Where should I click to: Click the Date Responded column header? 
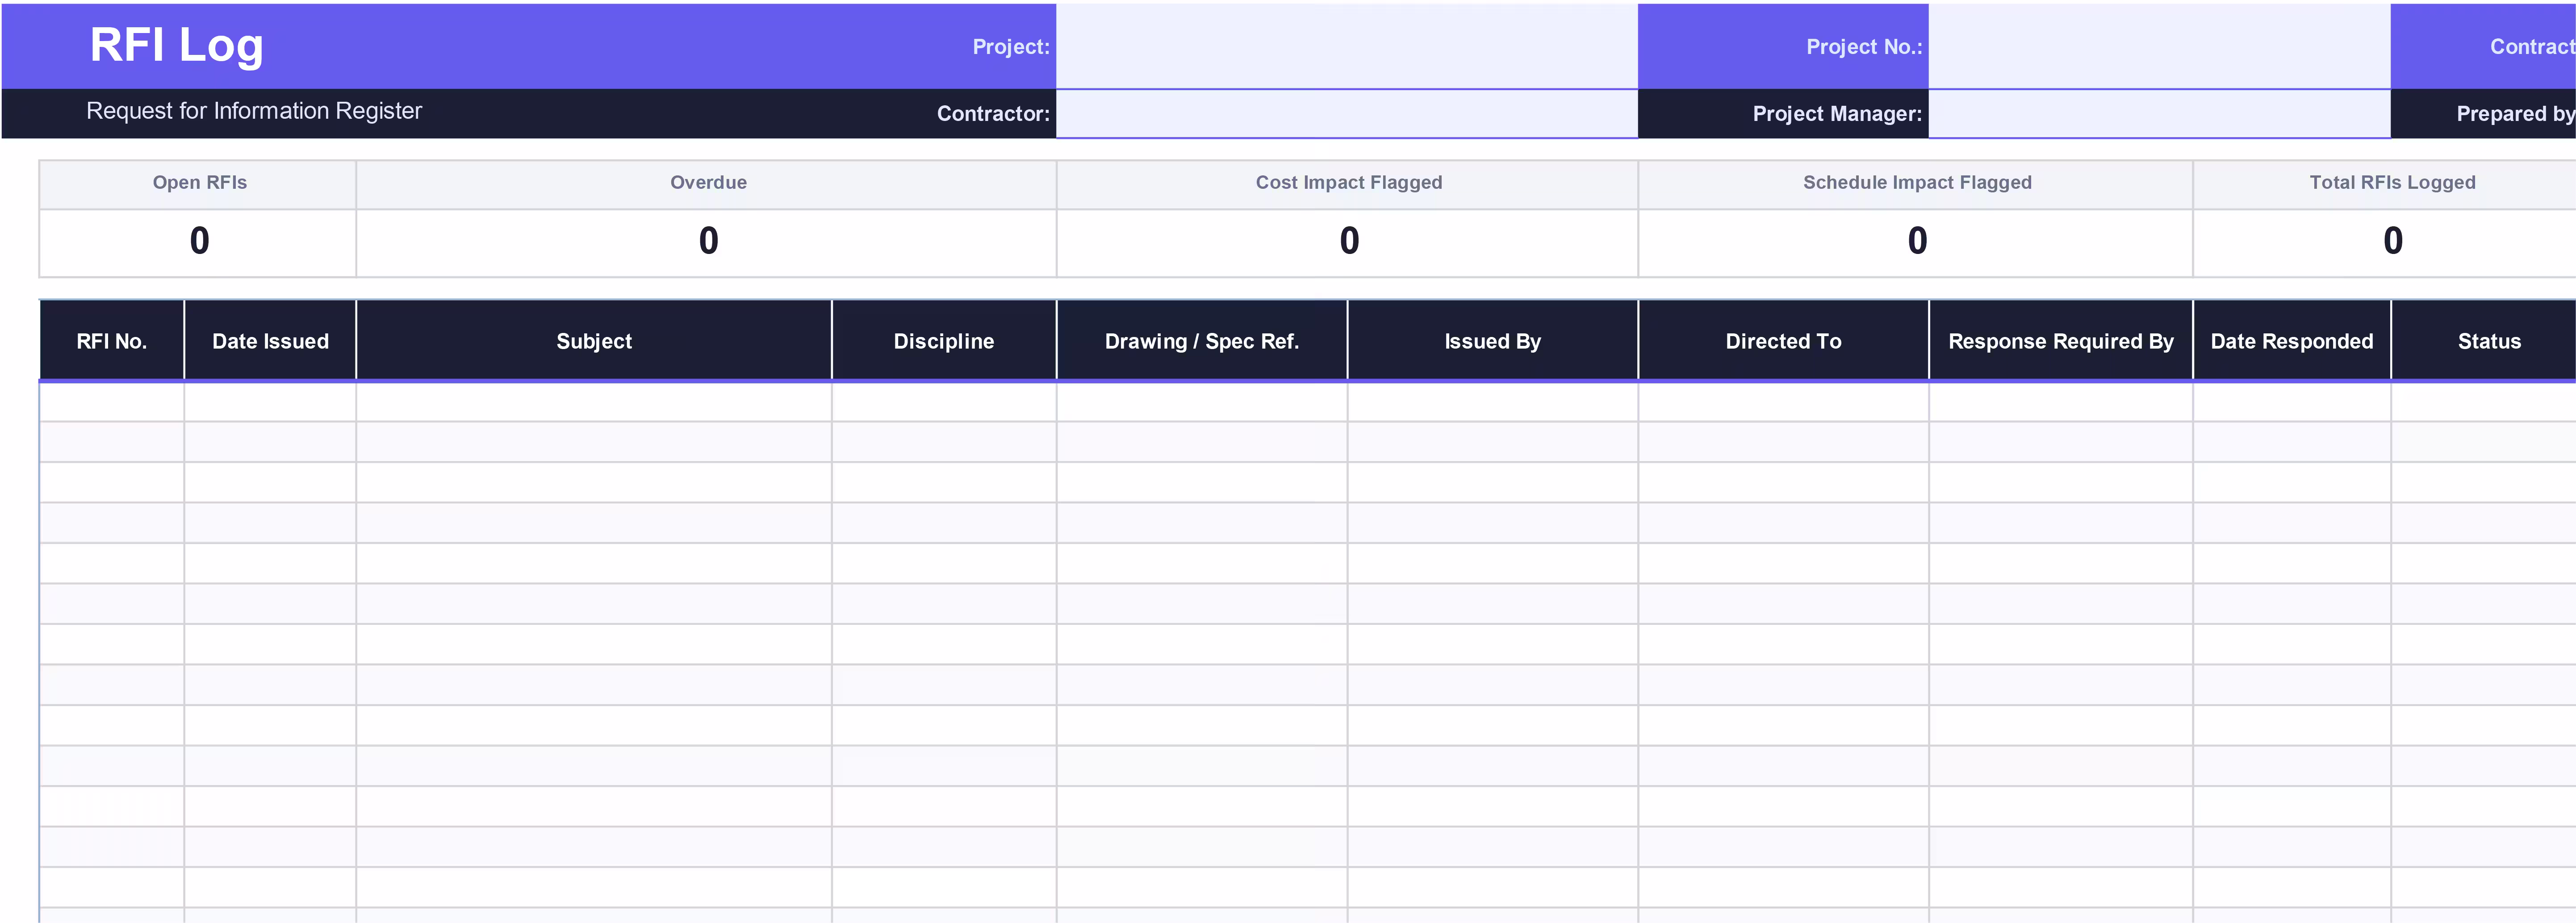coord(2292,341)
